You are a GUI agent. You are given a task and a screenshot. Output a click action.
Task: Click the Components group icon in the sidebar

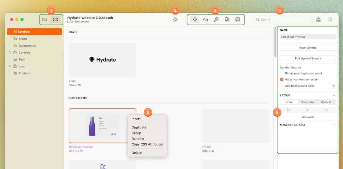[15, 46]
